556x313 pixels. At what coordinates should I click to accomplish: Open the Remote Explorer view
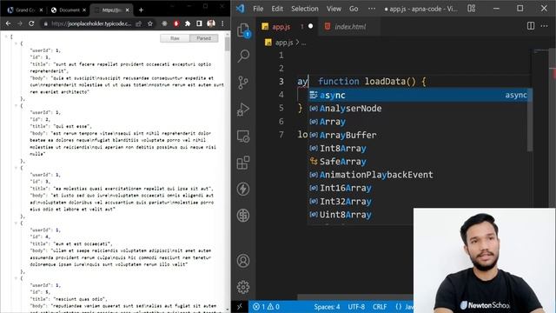243,137
